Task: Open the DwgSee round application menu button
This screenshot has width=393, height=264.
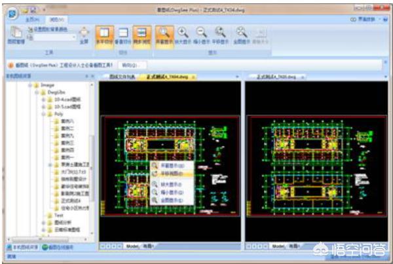Action: pyautogui.click(x=12, y=14)
